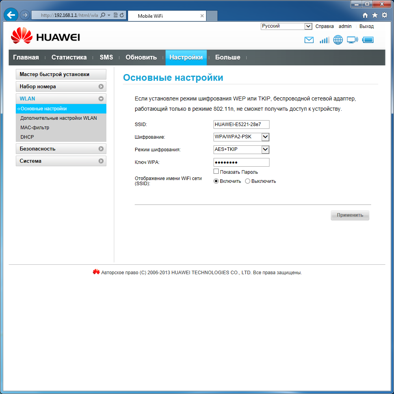394x394 pixels.
Task: Select the Выключить radio button
Action: pos(247,181)
